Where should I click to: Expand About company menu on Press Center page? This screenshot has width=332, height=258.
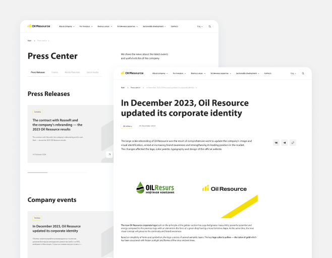67,26
